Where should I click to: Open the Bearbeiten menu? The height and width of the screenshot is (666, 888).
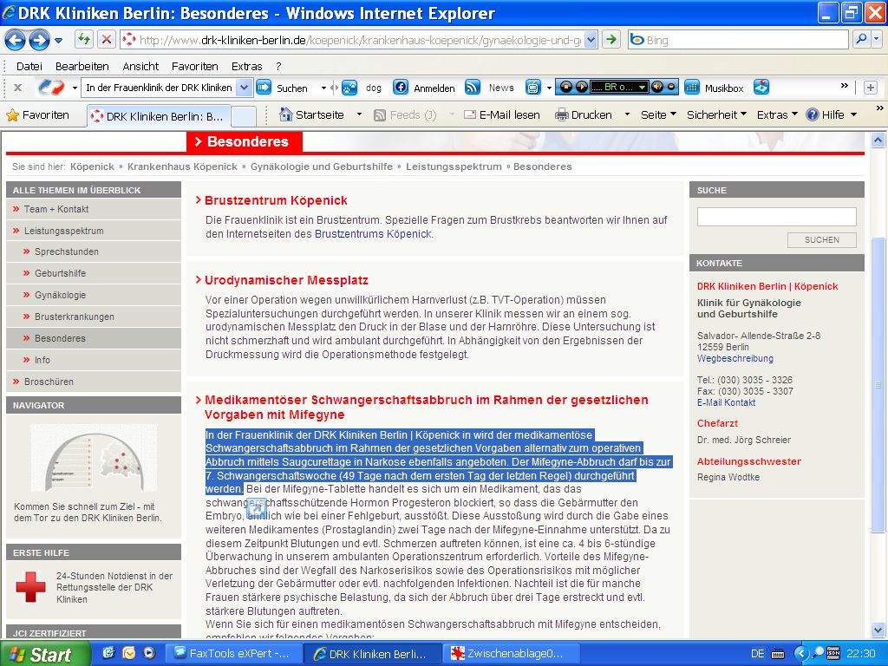pyautogui.click(x=82, y=66)
